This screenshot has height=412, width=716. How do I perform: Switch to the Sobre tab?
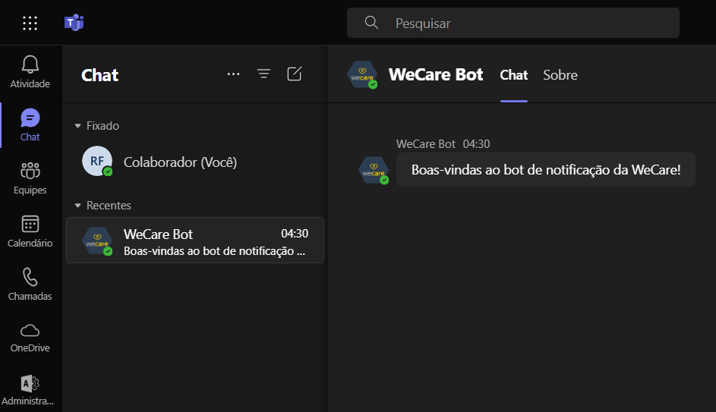point(560,75)
